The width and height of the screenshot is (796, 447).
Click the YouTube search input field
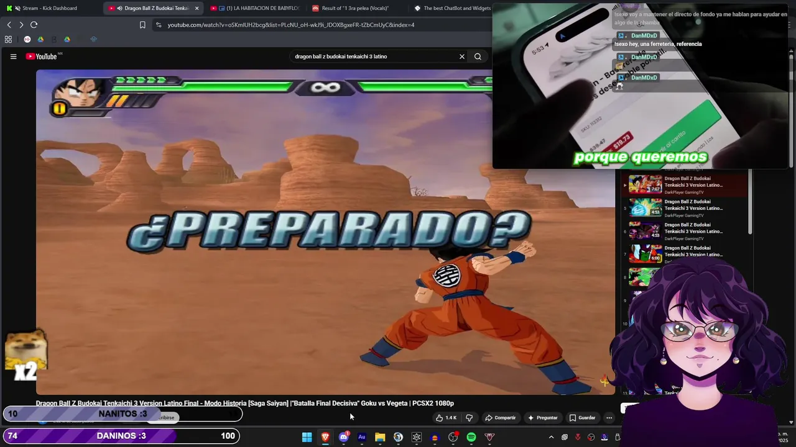[x=373, y=56]
